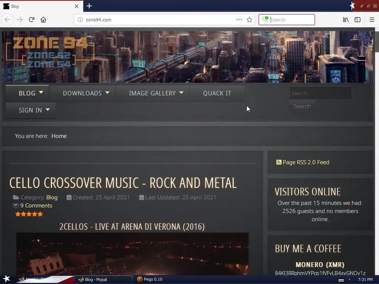Click the five-star article rating
Screen dimensions: 379x284
pyautogui.click(x=29, y=214)
